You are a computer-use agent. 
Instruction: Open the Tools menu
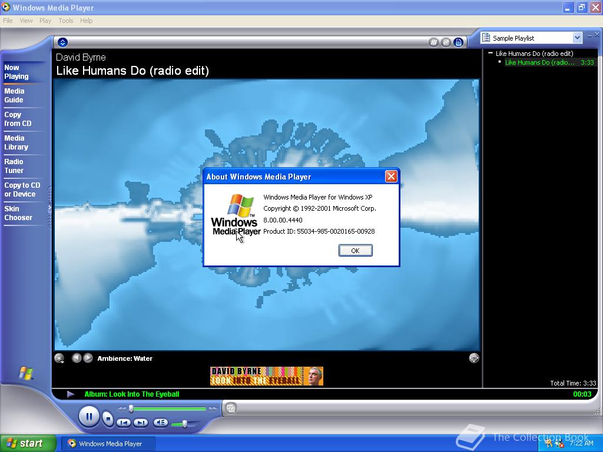pos(66,21)
